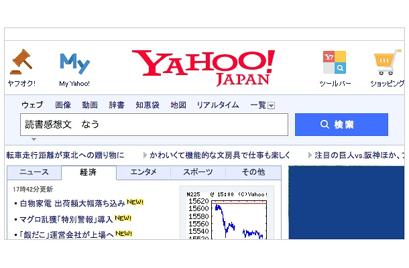The height and width of the screenshot is (268, 409).
Task: Switch to the その他 tab
Action: [253, 172]
